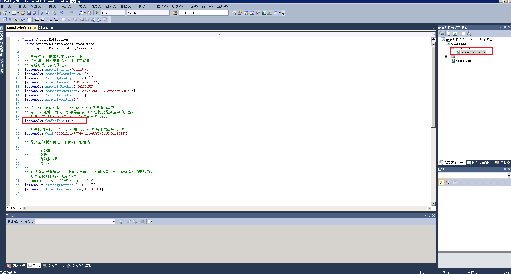The height and width of the screenshot is (274, 511).
Task: Open the 工具箱 sidebar tab on the left
Action: pos(2,65)
